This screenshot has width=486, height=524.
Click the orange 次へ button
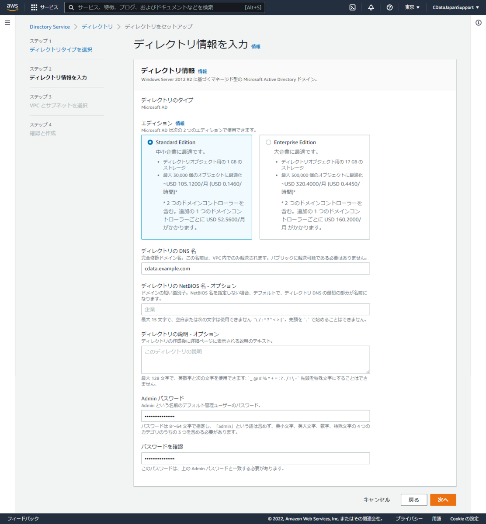443,500
